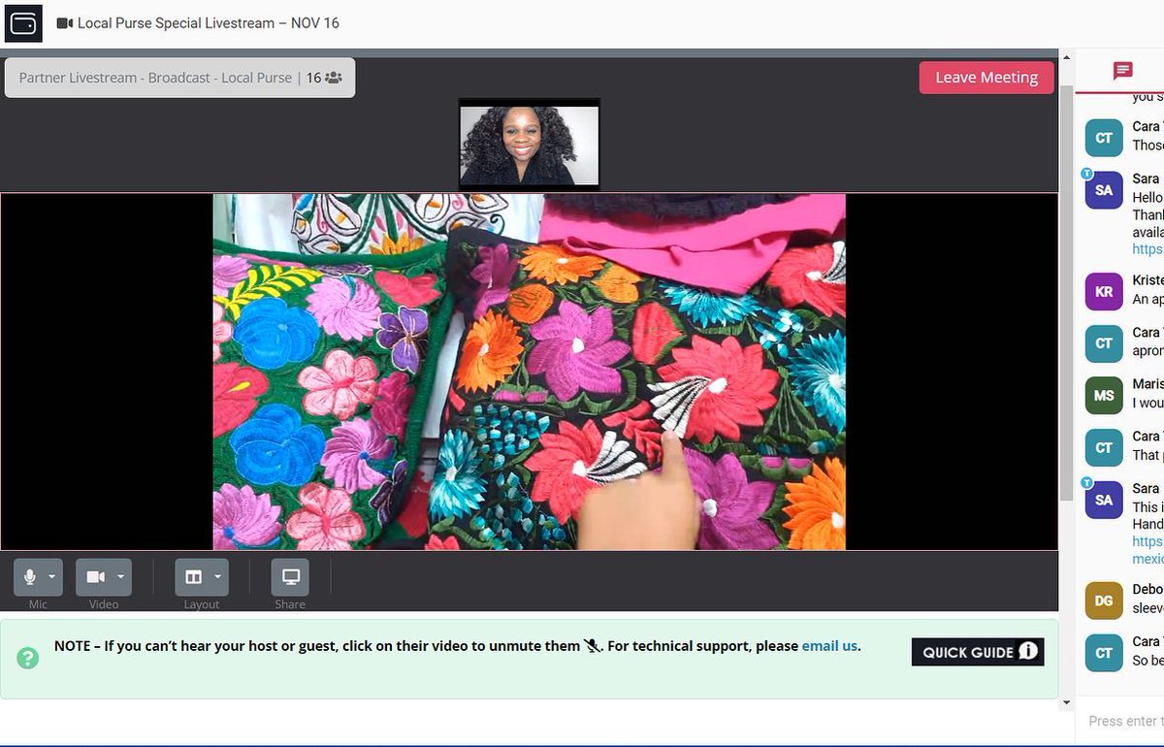
Task: Click the MS avatar for Maris
Action: point(1104,396)
